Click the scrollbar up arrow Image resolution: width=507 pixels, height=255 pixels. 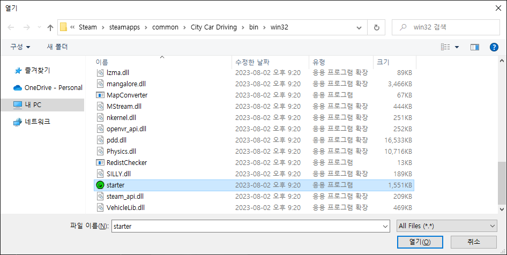502,61
